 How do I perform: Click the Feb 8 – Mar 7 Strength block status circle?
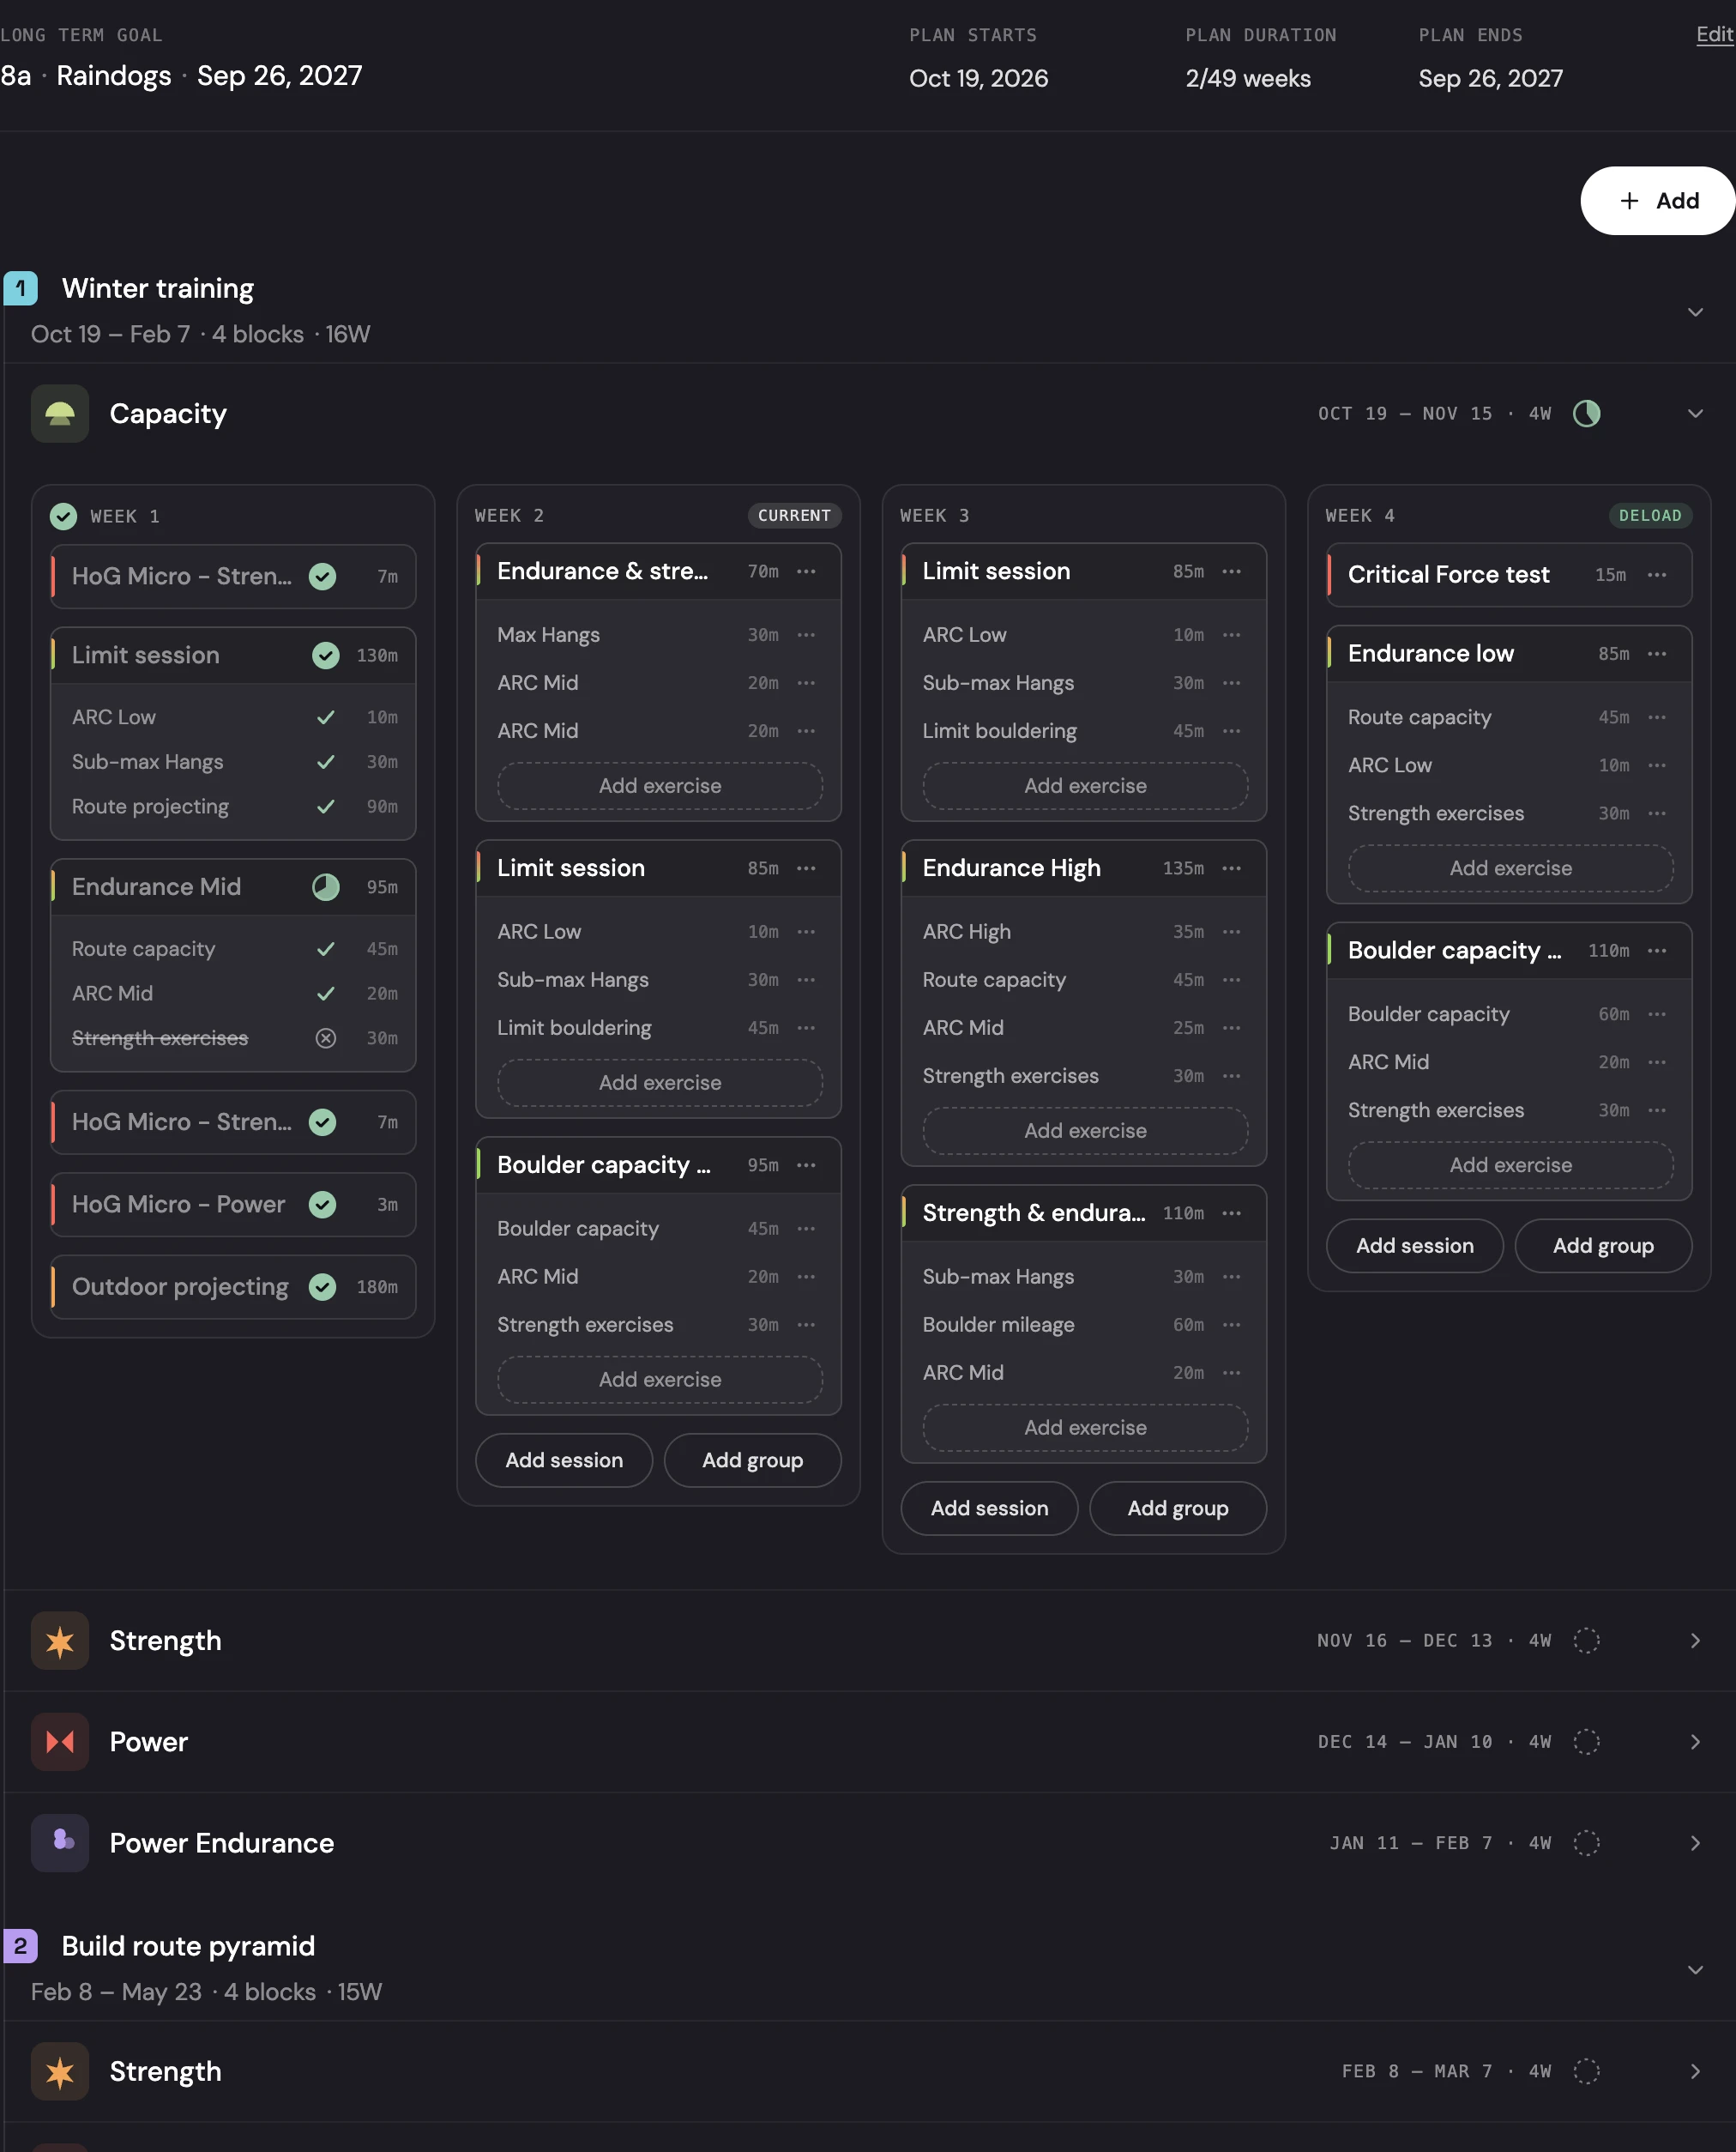coord(1587,2071)
